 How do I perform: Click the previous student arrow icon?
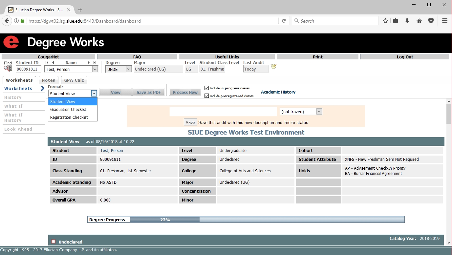[53, 63]
